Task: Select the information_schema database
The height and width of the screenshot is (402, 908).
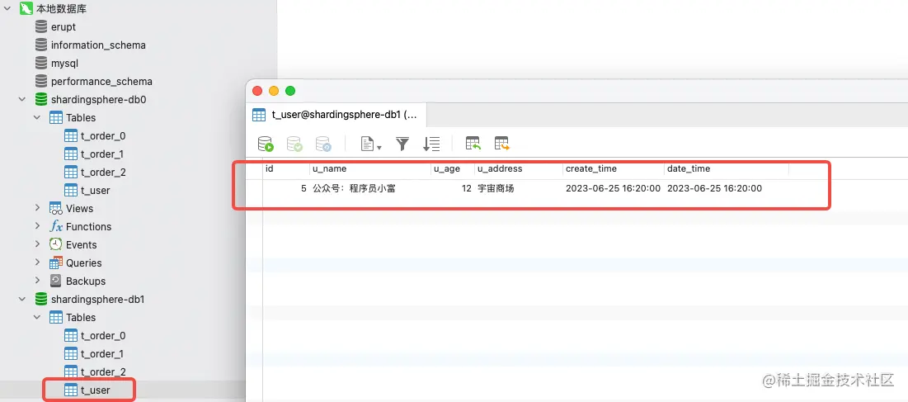Action: pos(98,45)
